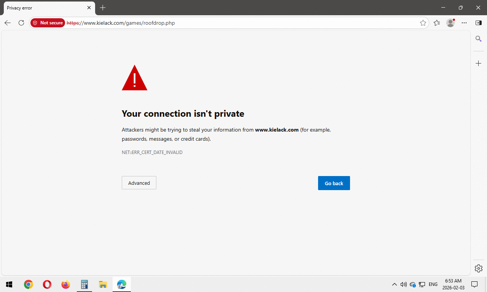Launch Firefox from the taskbar
Viewport: 487px width, 292px height.
pyautogui.click(x=66, y=284)
